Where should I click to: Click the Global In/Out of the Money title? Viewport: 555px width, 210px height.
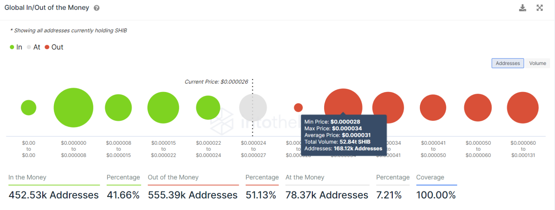tap(47, 8)
